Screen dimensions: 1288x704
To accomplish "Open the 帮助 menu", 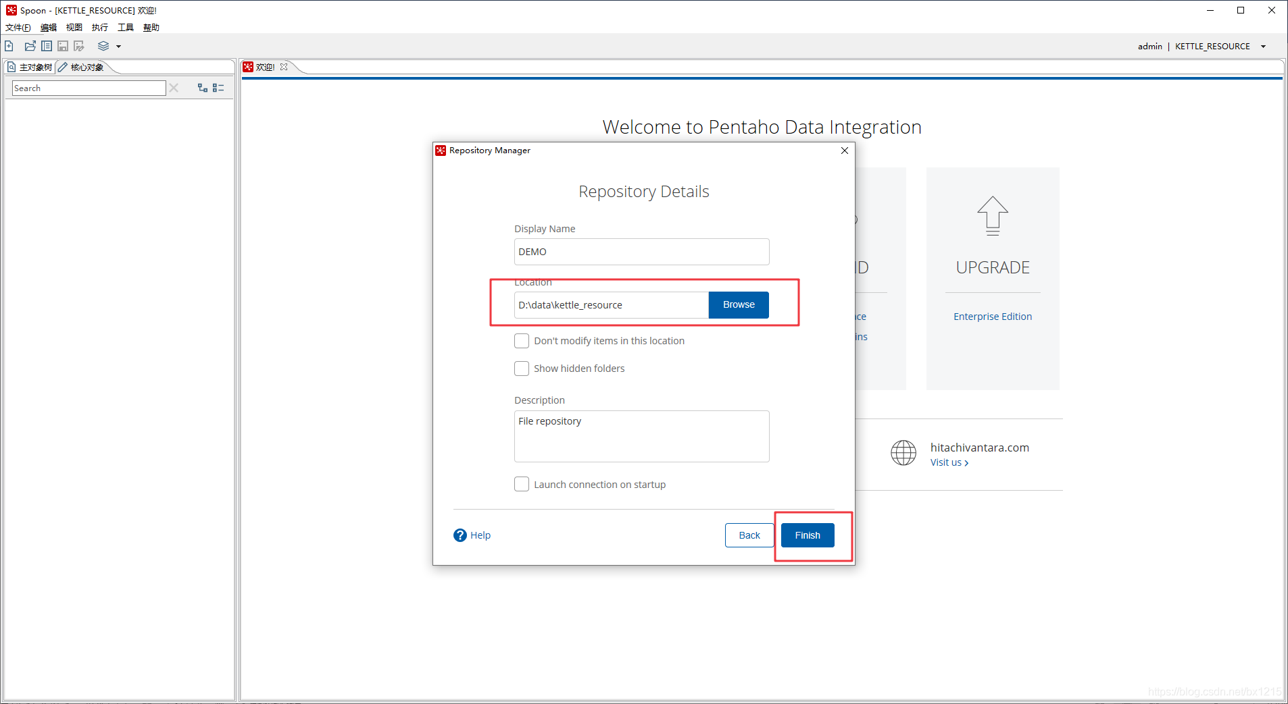I will click(151, 28).
